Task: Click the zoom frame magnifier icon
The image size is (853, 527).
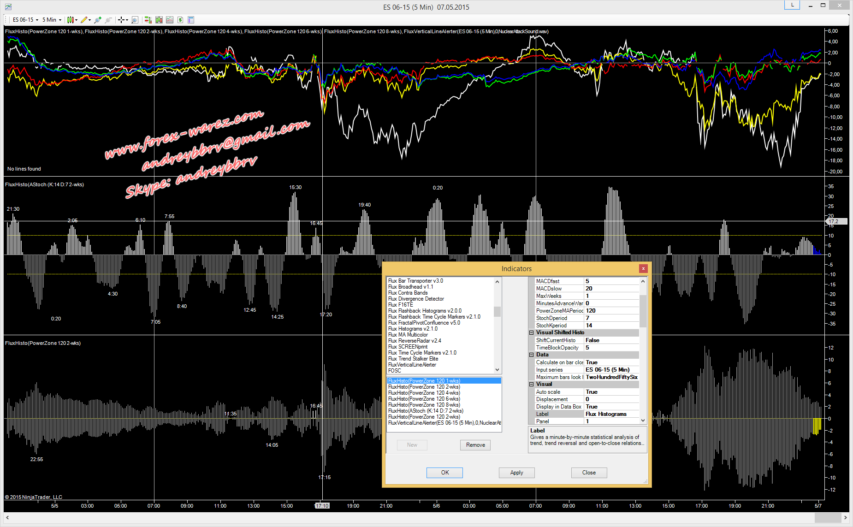Action: pyautogui.click(x=135, y=20)
